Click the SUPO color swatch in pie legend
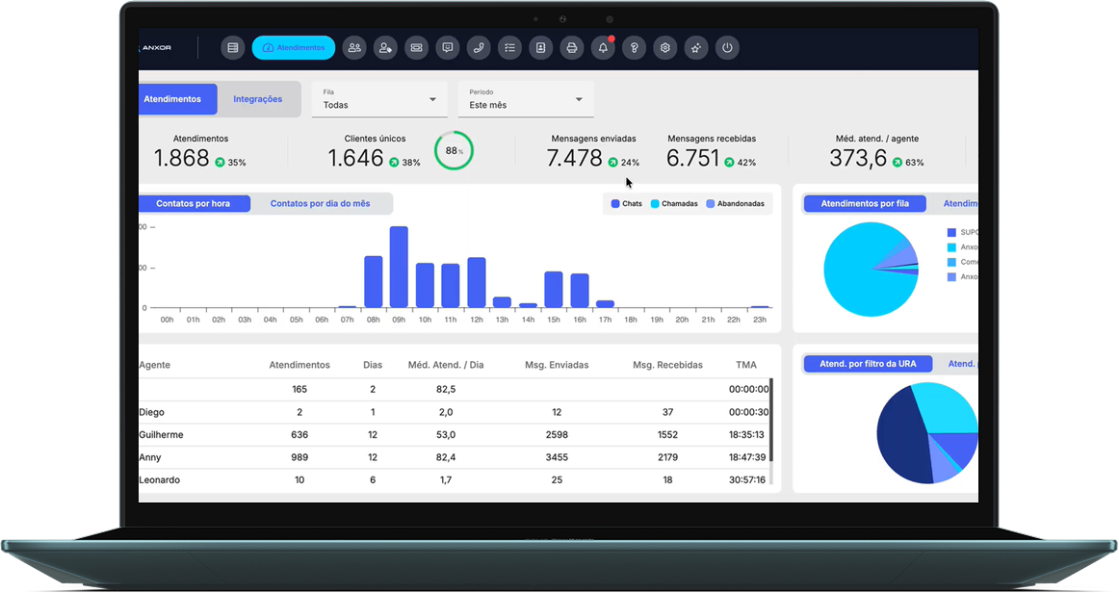 pos(951,233)
